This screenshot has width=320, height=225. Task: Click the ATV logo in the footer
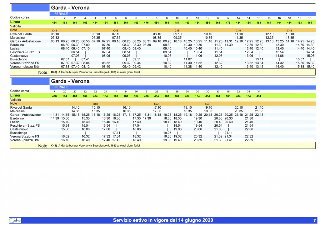15,220
